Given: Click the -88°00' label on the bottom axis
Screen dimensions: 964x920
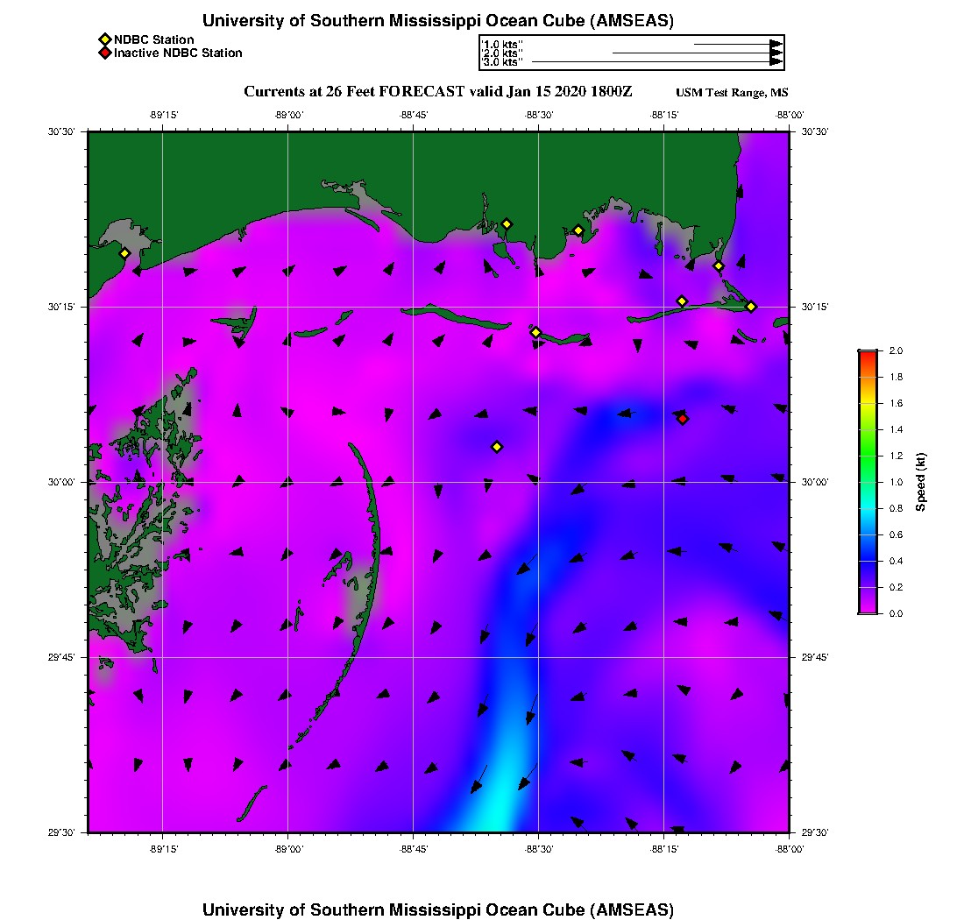Looking at the screenshot, I should (x=790, y=849).
